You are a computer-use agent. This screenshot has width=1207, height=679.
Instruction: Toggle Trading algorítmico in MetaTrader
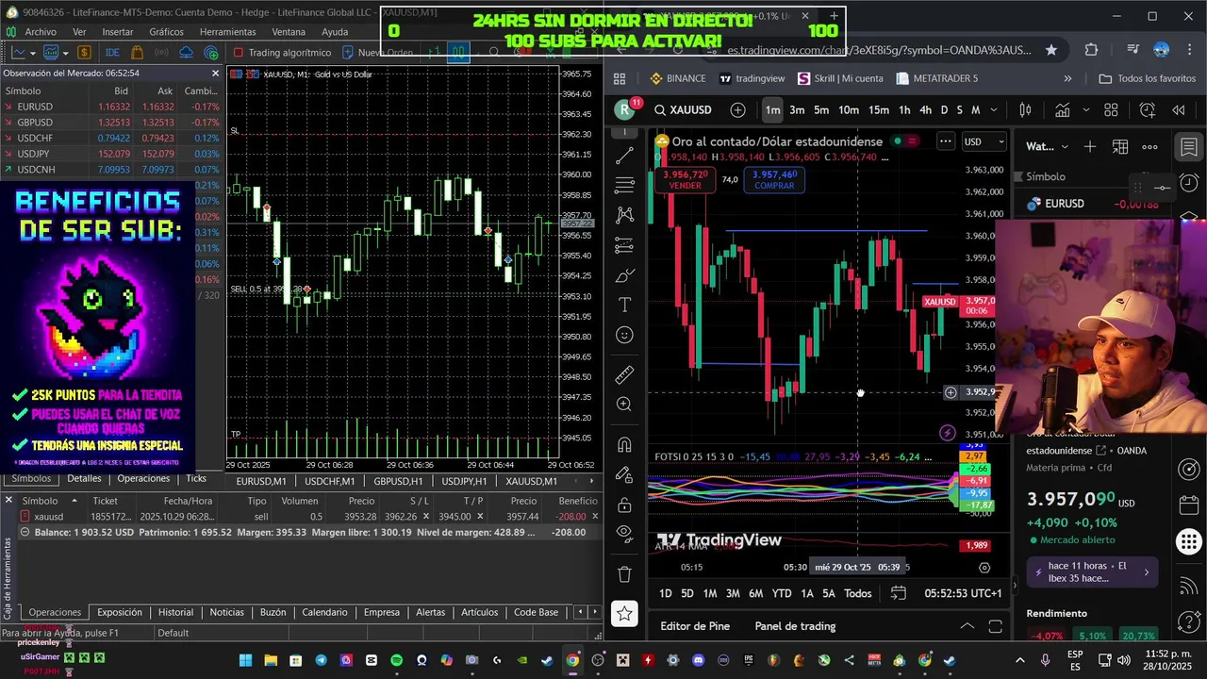pos(283,53)
